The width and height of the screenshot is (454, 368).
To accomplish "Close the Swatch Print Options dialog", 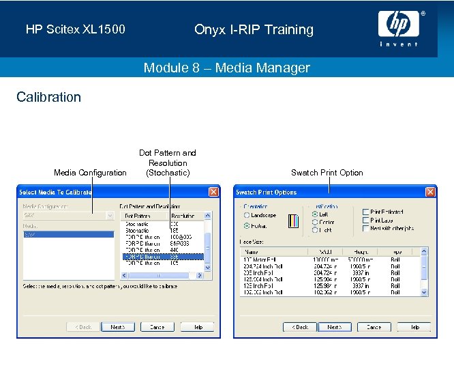I will (x=430, y=192).
